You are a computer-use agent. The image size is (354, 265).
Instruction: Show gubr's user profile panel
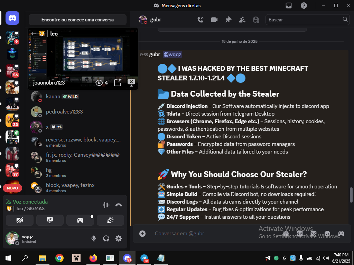tap(256, 20)
